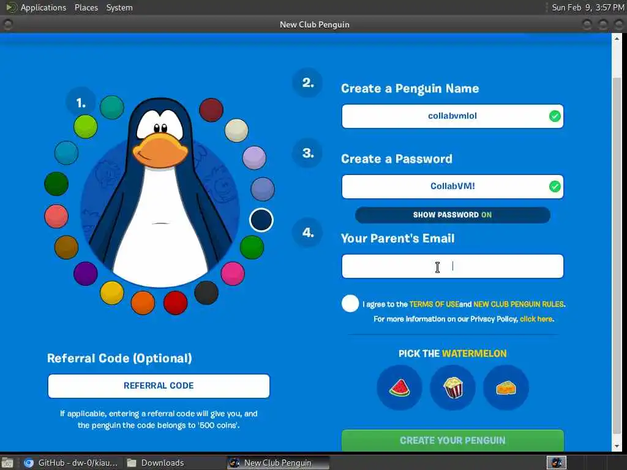Pick the watermelon captcha icon
The height and width of the screenshot is (470, 627).
(399, 387)
